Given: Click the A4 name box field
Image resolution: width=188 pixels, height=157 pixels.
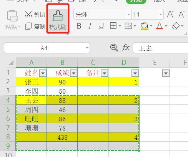Looking at the screenshot, I should (x=47, y=48).
